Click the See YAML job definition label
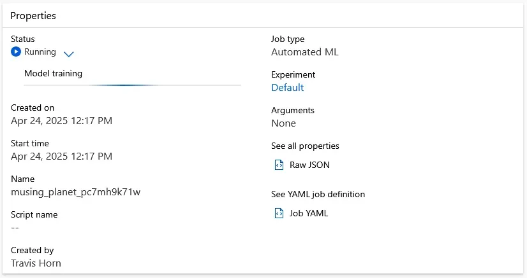Image resolution: width=527 pixels, height=278 pixels. 318,195
